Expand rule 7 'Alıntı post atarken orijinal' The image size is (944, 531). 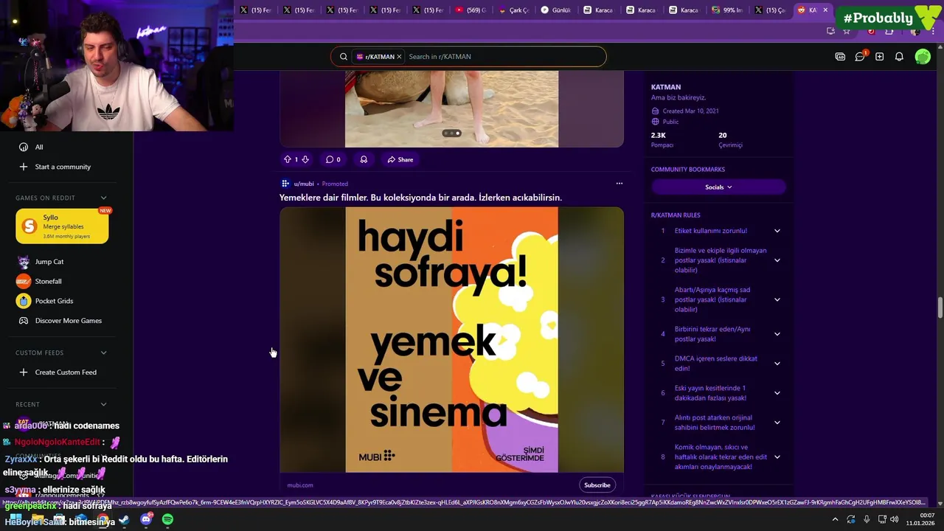[777, 423]
